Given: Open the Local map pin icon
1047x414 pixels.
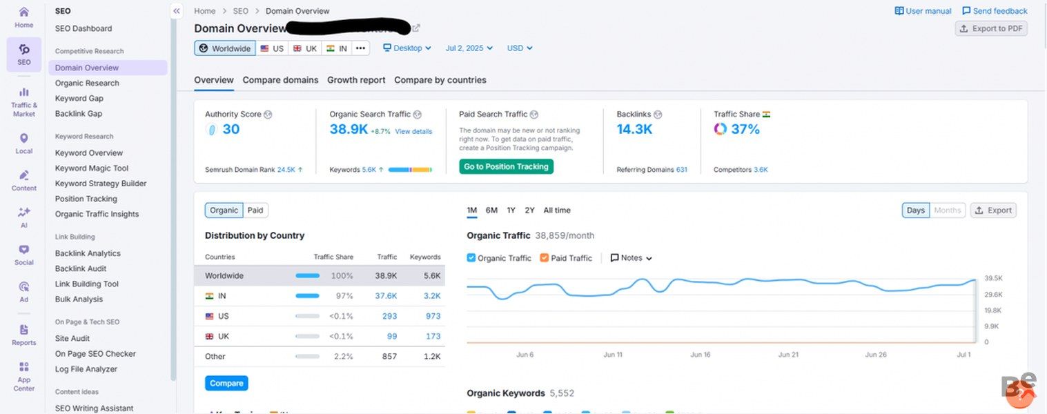Looking at the screenshot, I should point(23,139).
